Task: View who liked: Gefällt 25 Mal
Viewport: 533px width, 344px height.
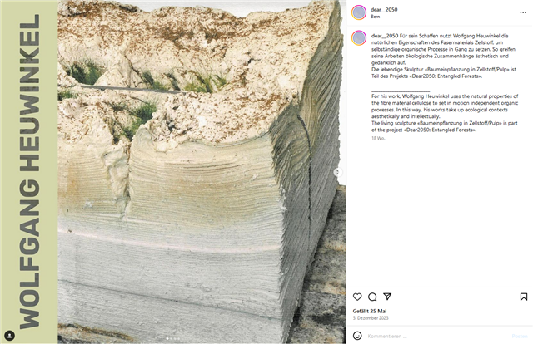Action: click(x=370, y=311)
